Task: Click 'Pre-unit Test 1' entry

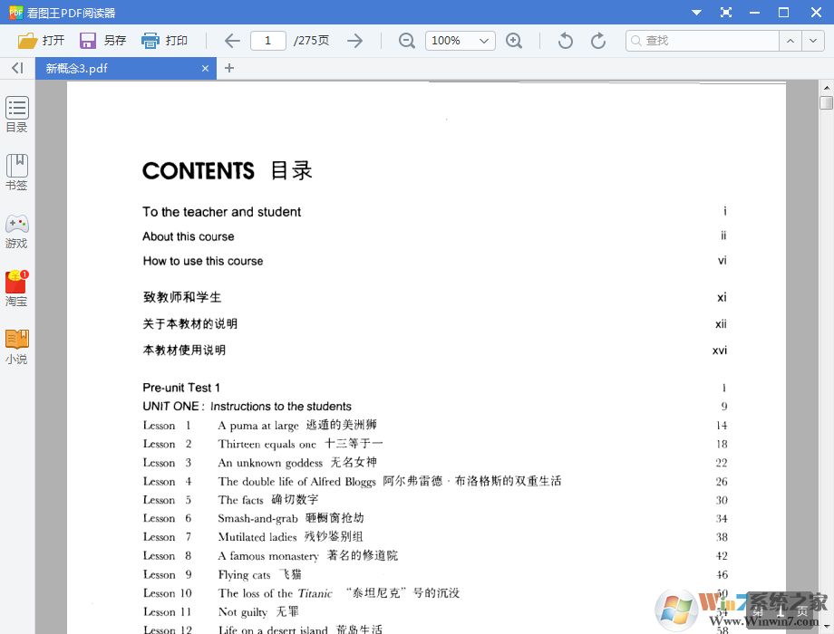Action: (x=180, y=388)
